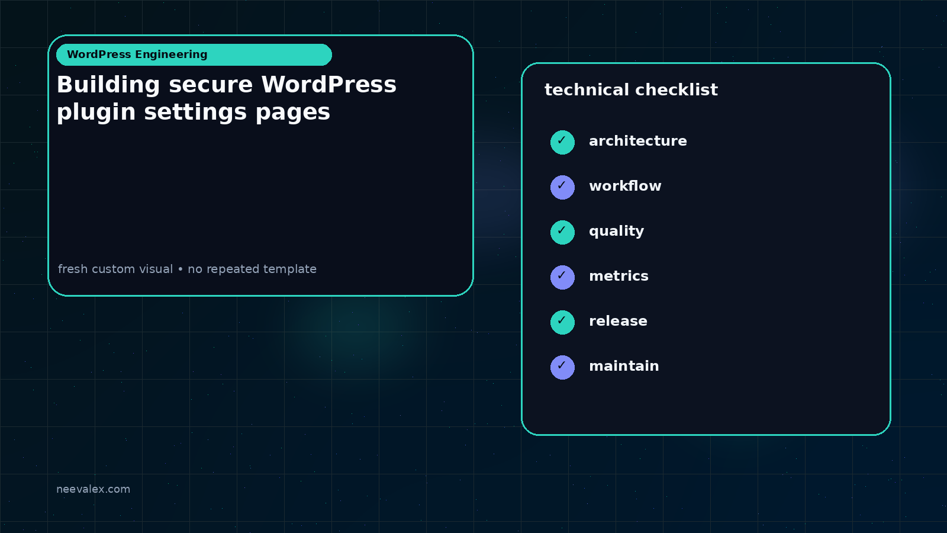This screenshot has width=947, height=533.
Task: Click the purple checkmark beside maintain
Action: point(562,367)
